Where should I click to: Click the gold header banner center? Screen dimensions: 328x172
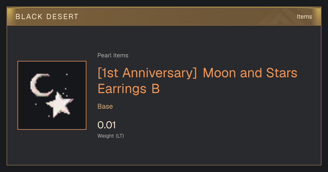pyautogui.click(x=164, y=16)
